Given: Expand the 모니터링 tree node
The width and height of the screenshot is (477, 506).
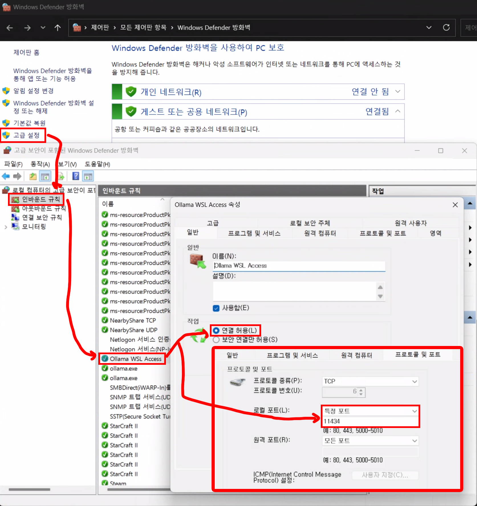Looking at the screenshot, I should (x=6, y=227).
